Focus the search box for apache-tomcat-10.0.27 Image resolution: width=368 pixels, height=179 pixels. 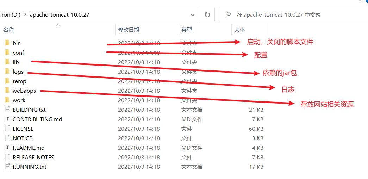tap(293, 15)
